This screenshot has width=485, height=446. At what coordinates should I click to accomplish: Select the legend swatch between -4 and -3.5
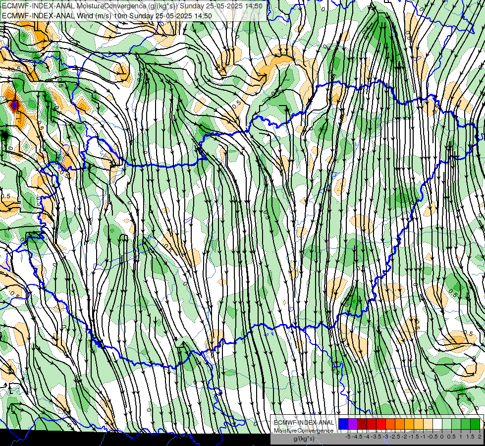point(372,424)
